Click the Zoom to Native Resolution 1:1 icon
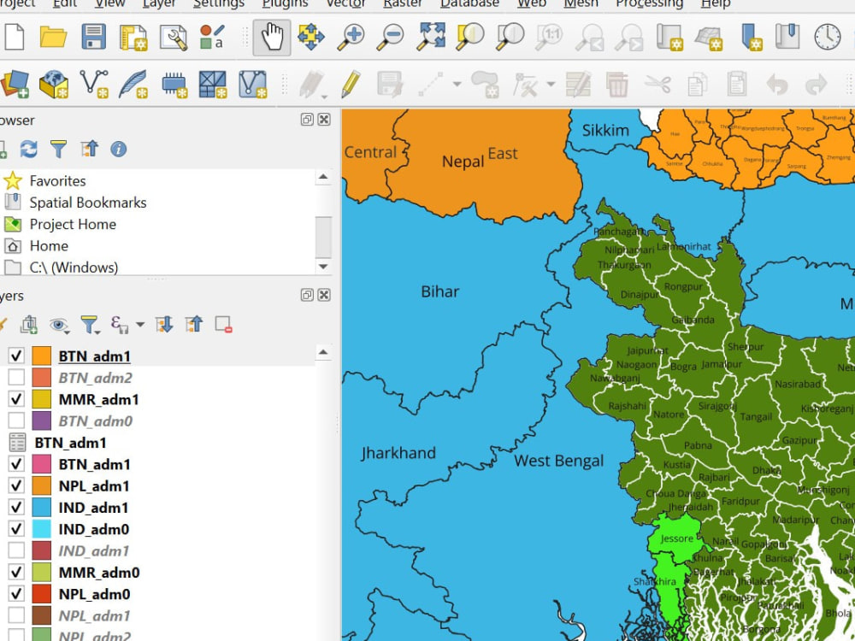Image resolution: width=855 pixels, height=641 pixels. click(x=549, y=37)
